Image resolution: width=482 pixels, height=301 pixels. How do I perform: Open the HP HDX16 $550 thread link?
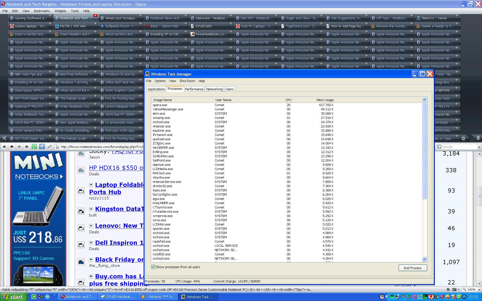[x=116, y=168]
